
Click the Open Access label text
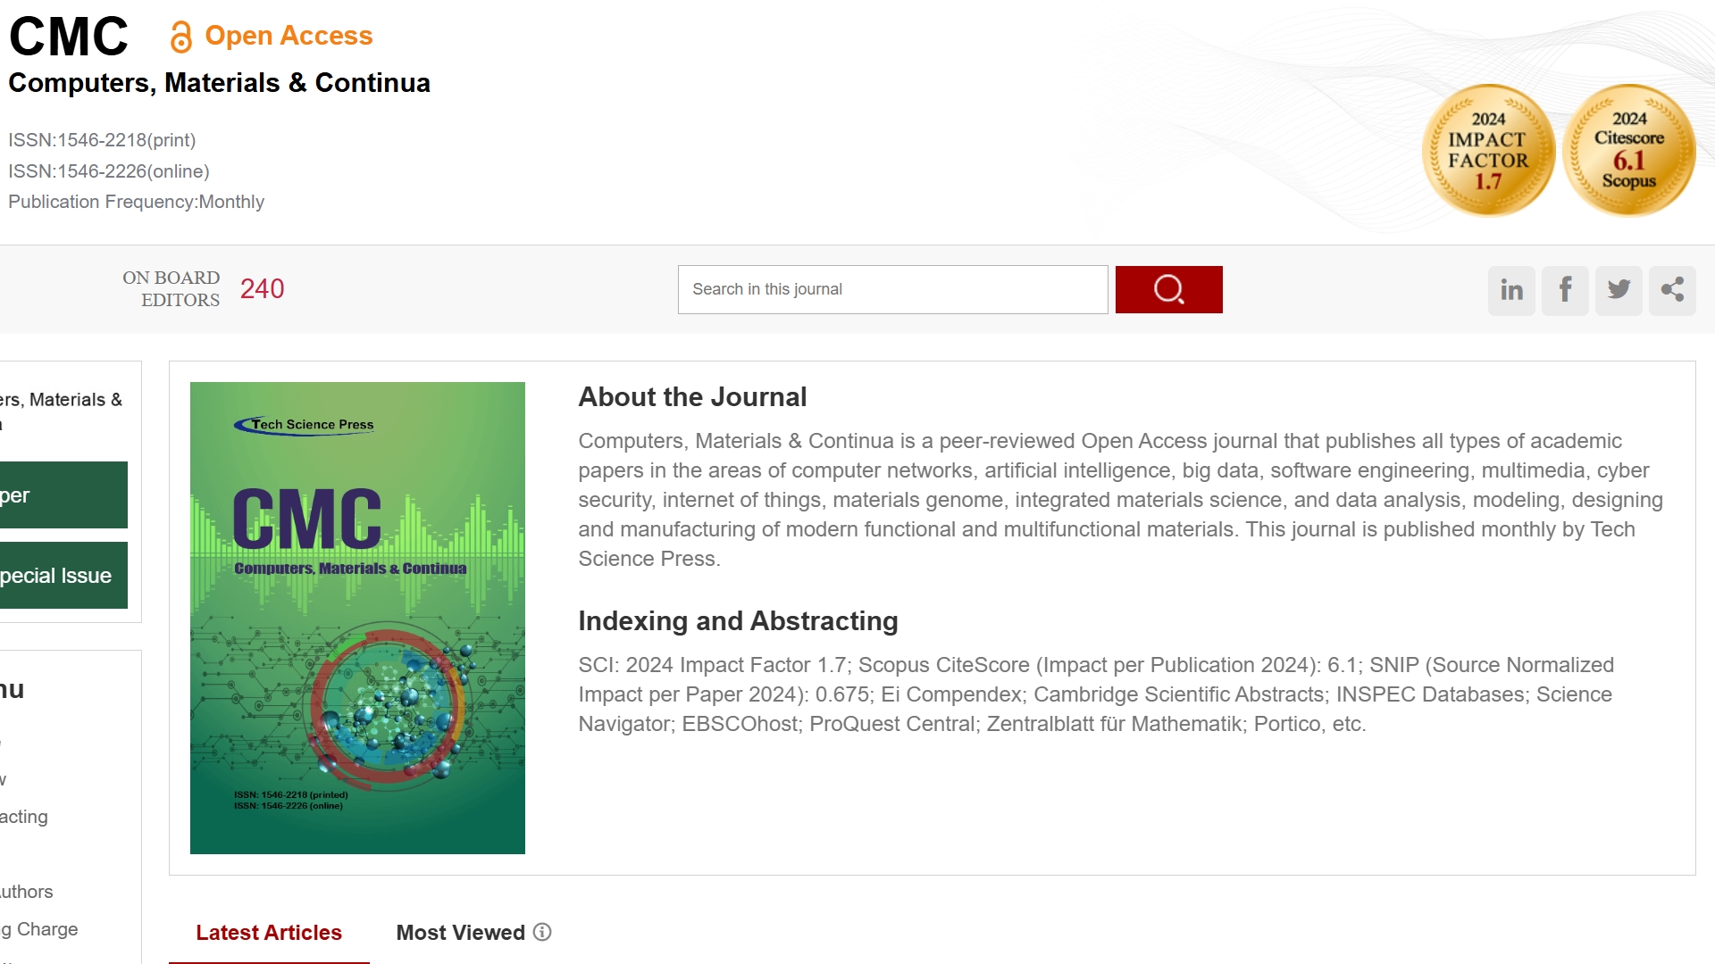tap(289, 36)
